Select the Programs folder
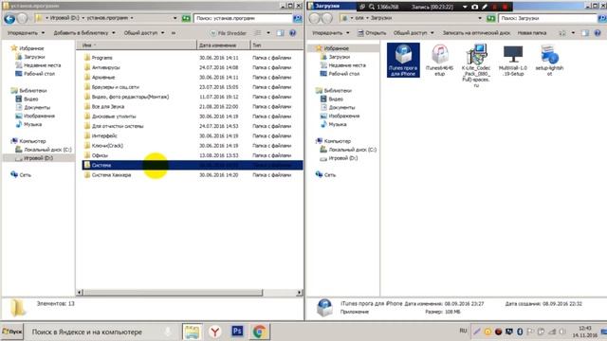This screenshot has width=607, height=341. (x=101, y=58)
